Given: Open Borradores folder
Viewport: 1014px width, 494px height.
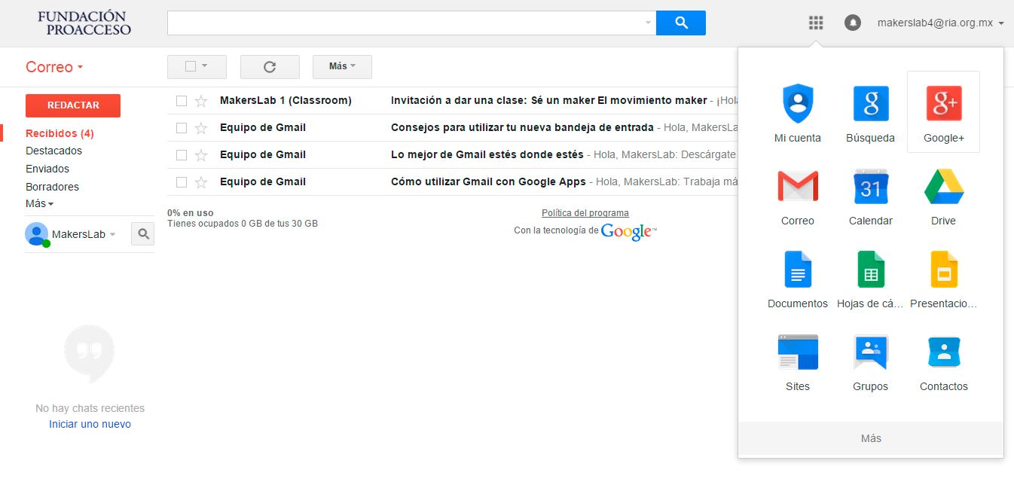Looking at the screenshot, I should 52,187.
